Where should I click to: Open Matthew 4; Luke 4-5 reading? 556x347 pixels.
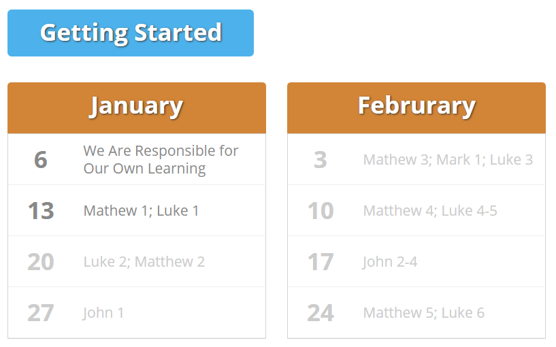click(x=430, y=210)
